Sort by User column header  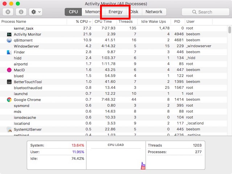(199, 22)
